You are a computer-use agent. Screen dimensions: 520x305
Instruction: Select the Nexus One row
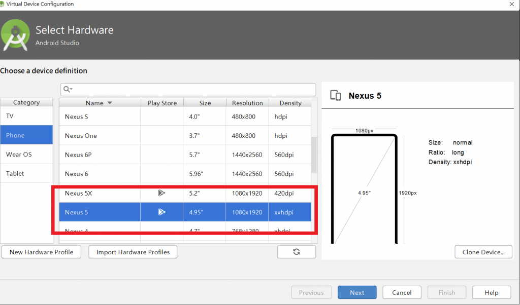pos(185,136)
